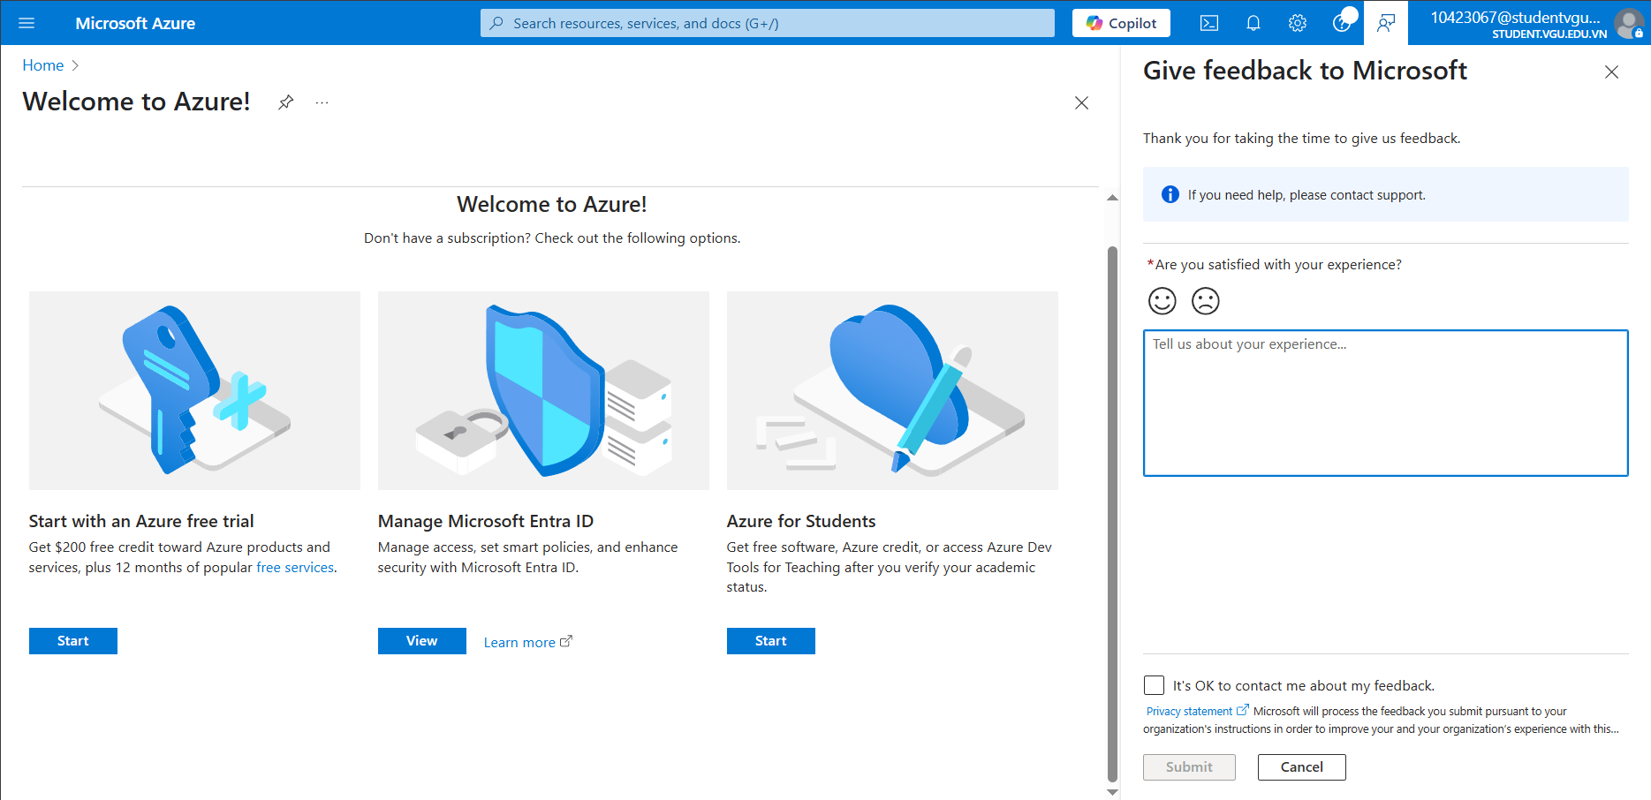Open the Privacy statement link
The height and width of the screenshot is (800, 1651).
pyautogui.click(x=1197, y=711)
